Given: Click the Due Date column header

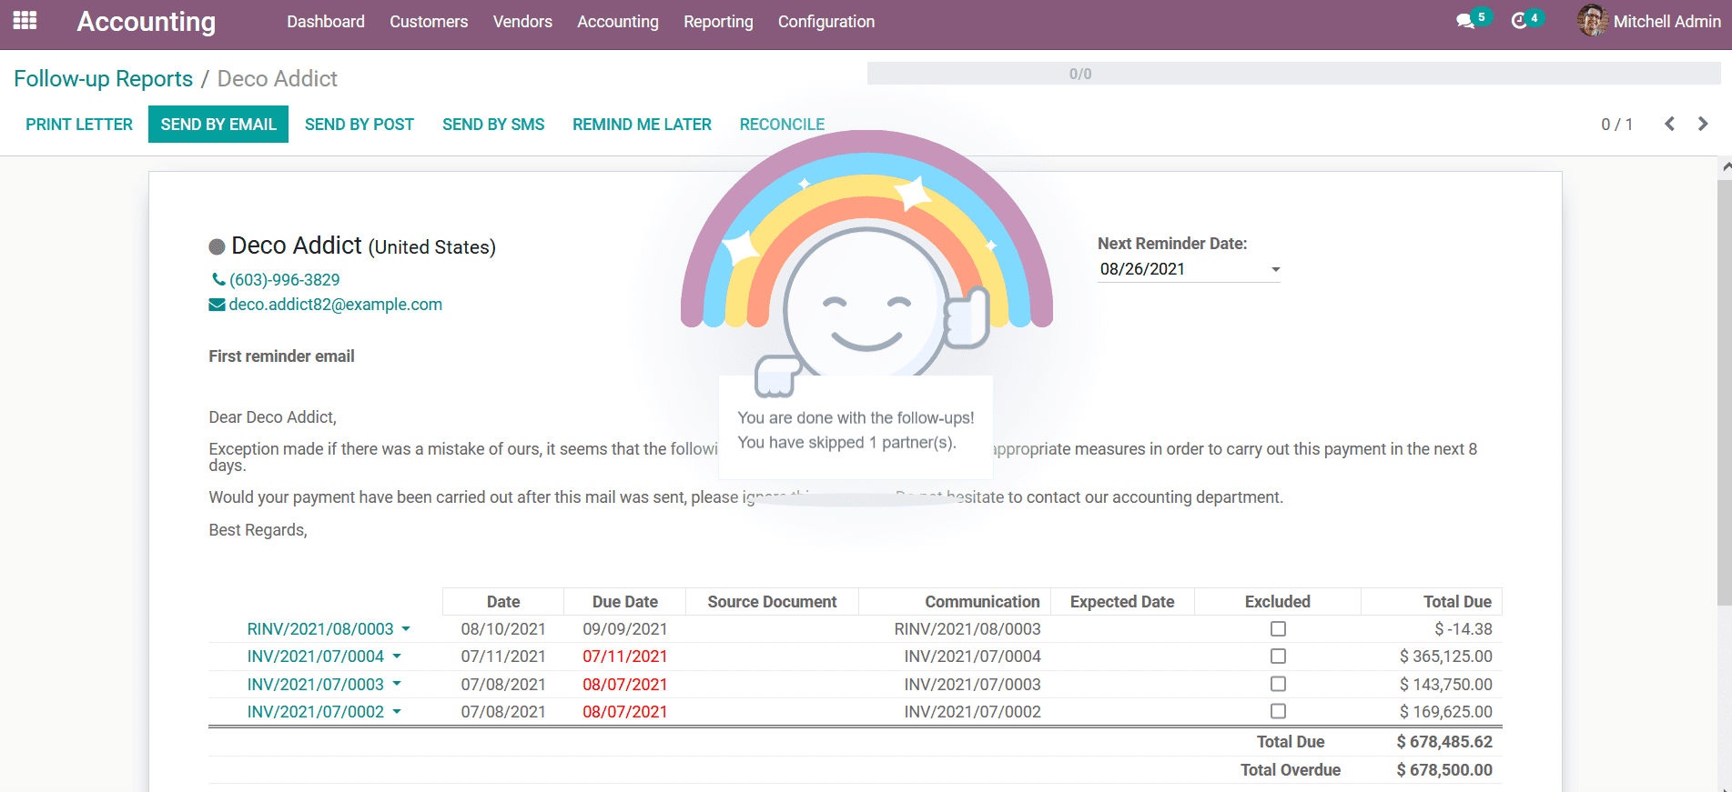Looking at the screenshot, I should pyautogui.click(x=625, y=602).
